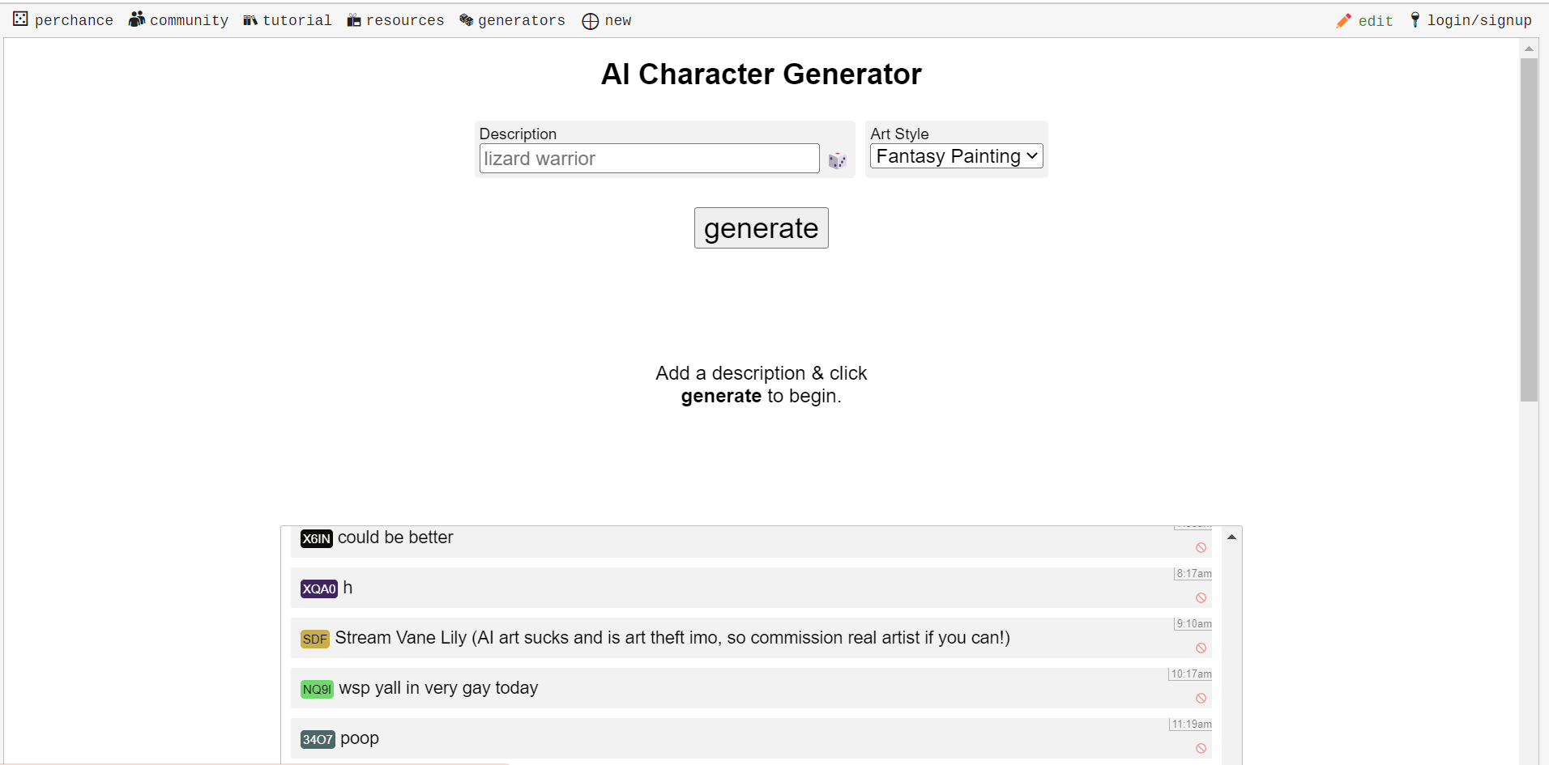Click the lizard warrior description field
Image resolution: width=1549 pixels, height=765 pixels.
click(648, 159)
